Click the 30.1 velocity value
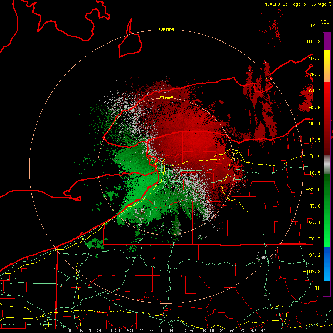 [315, 124]
